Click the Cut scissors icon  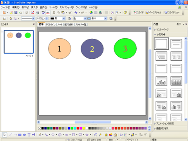54,13
